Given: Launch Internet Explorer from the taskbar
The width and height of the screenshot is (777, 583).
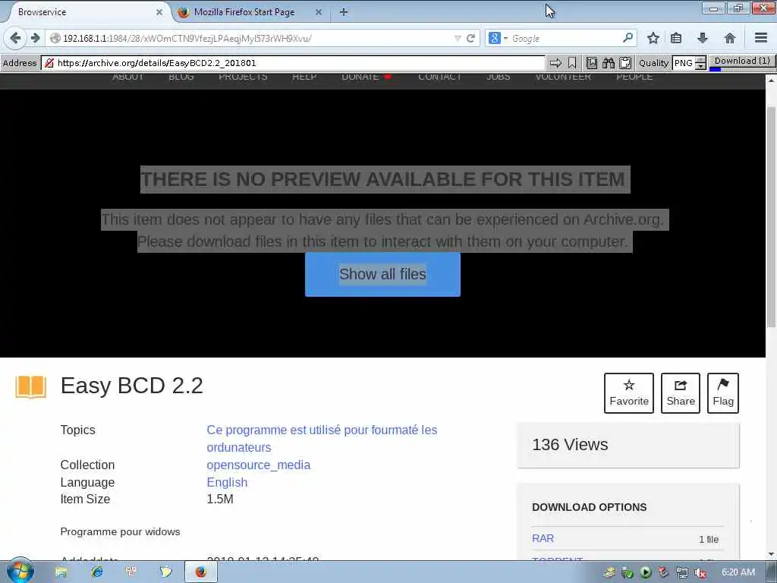Looking at the screenshot, I should (x=96, y=572).
